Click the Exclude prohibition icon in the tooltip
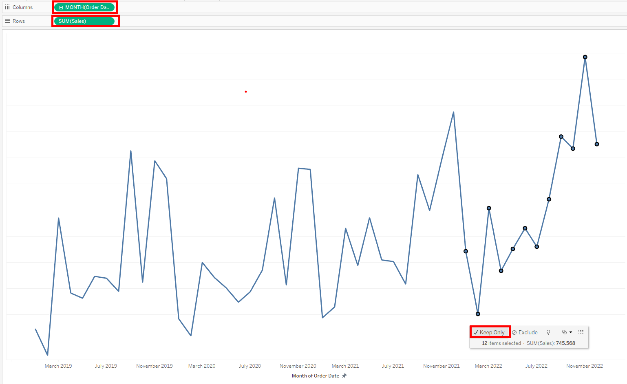Image resolution: width=627 pixels, height=384 pixels. point(514,332)
